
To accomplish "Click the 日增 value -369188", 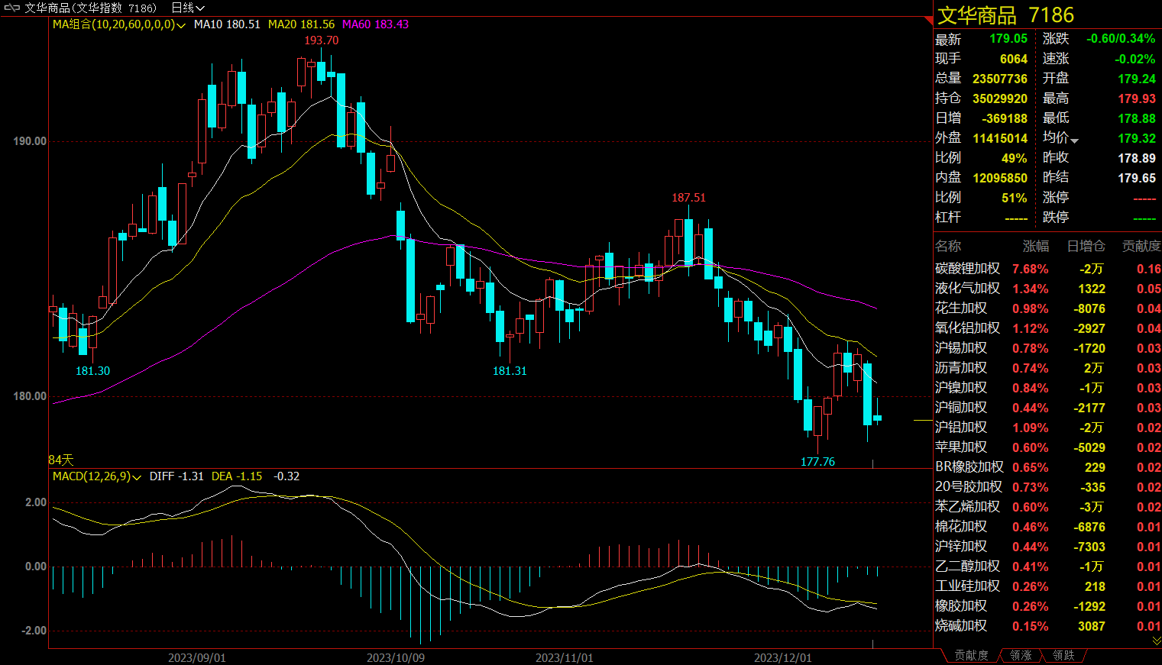I will (x=1005, y=118).
